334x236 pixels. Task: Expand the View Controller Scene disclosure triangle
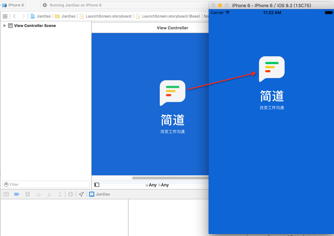[x=4, y=26]
